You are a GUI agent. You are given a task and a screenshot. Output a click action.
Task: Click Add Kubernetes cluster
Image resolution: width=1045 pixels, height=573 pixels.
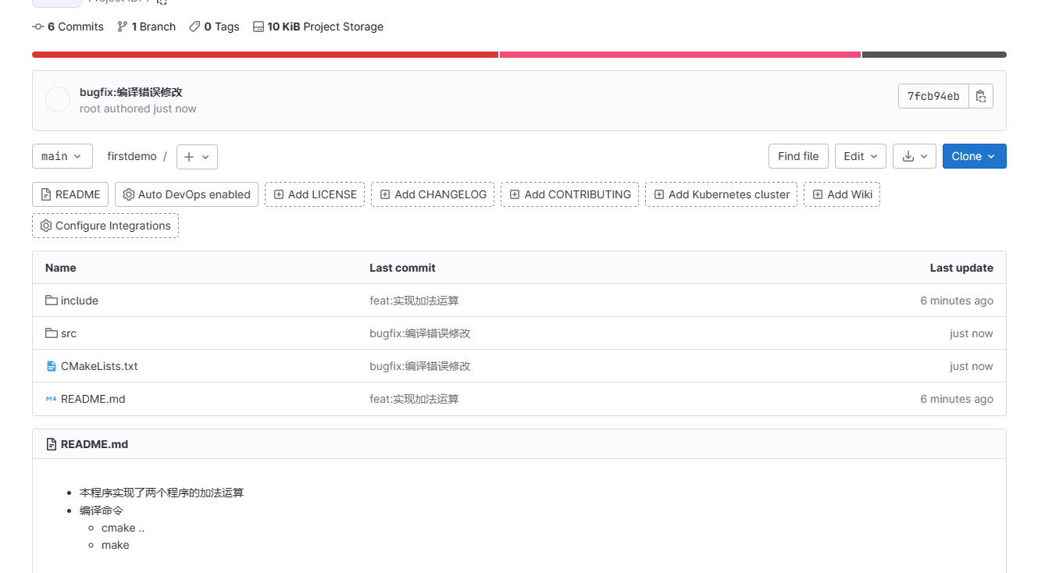(721, 194)
